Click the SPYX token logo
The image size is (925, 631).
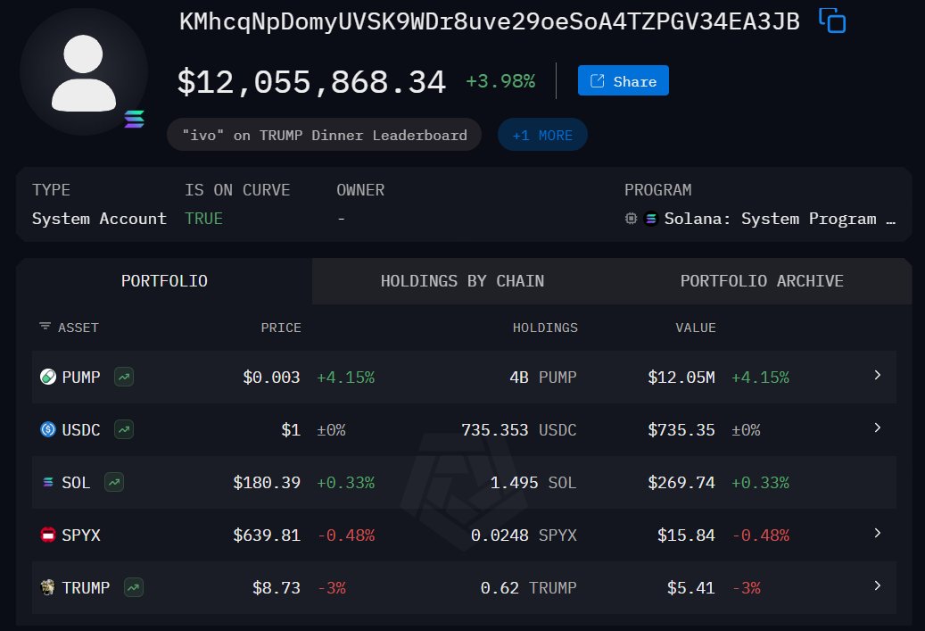(48, 535)
